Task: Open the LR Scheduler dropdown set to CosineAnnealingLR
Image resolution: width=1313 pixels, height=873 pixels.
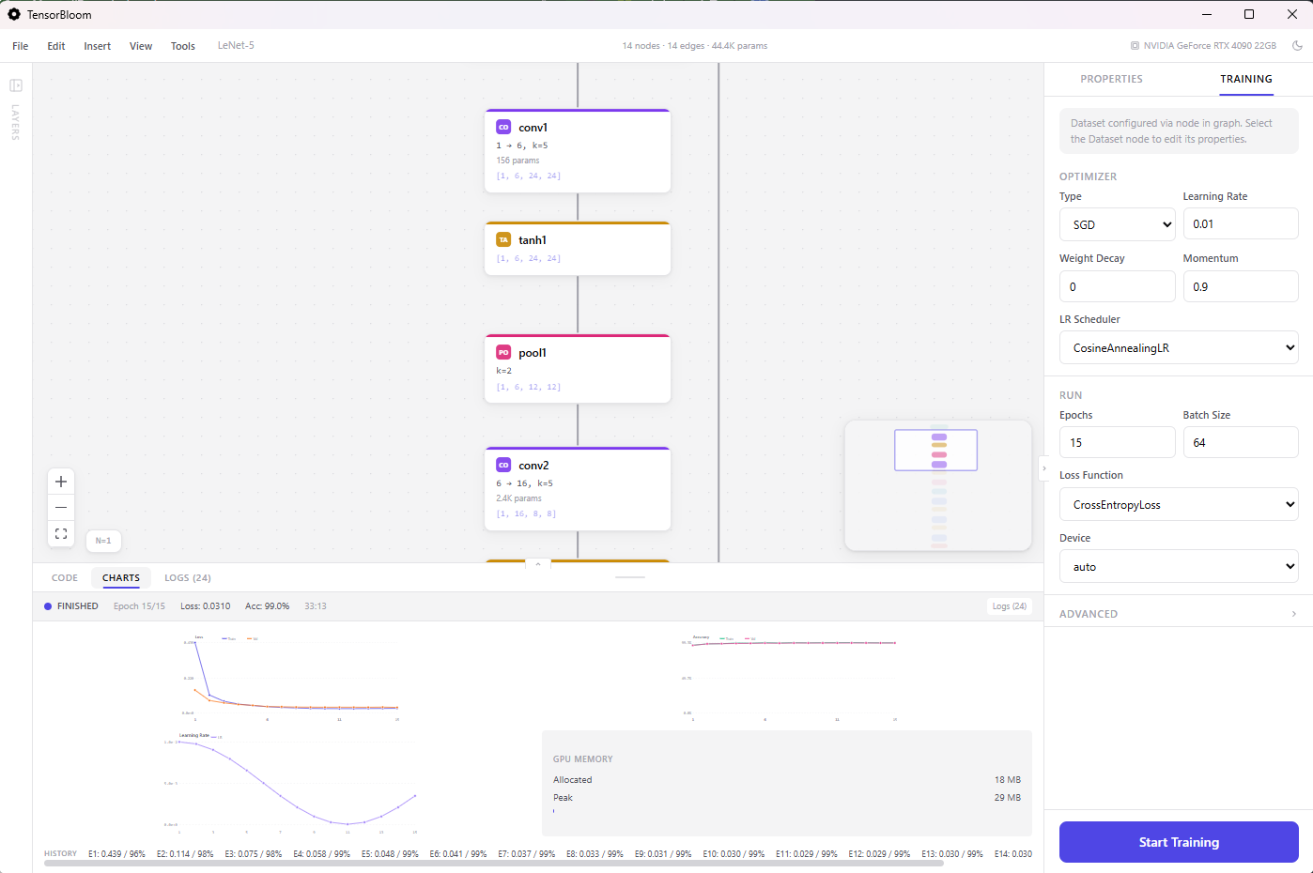Action: click(1179, 347)
